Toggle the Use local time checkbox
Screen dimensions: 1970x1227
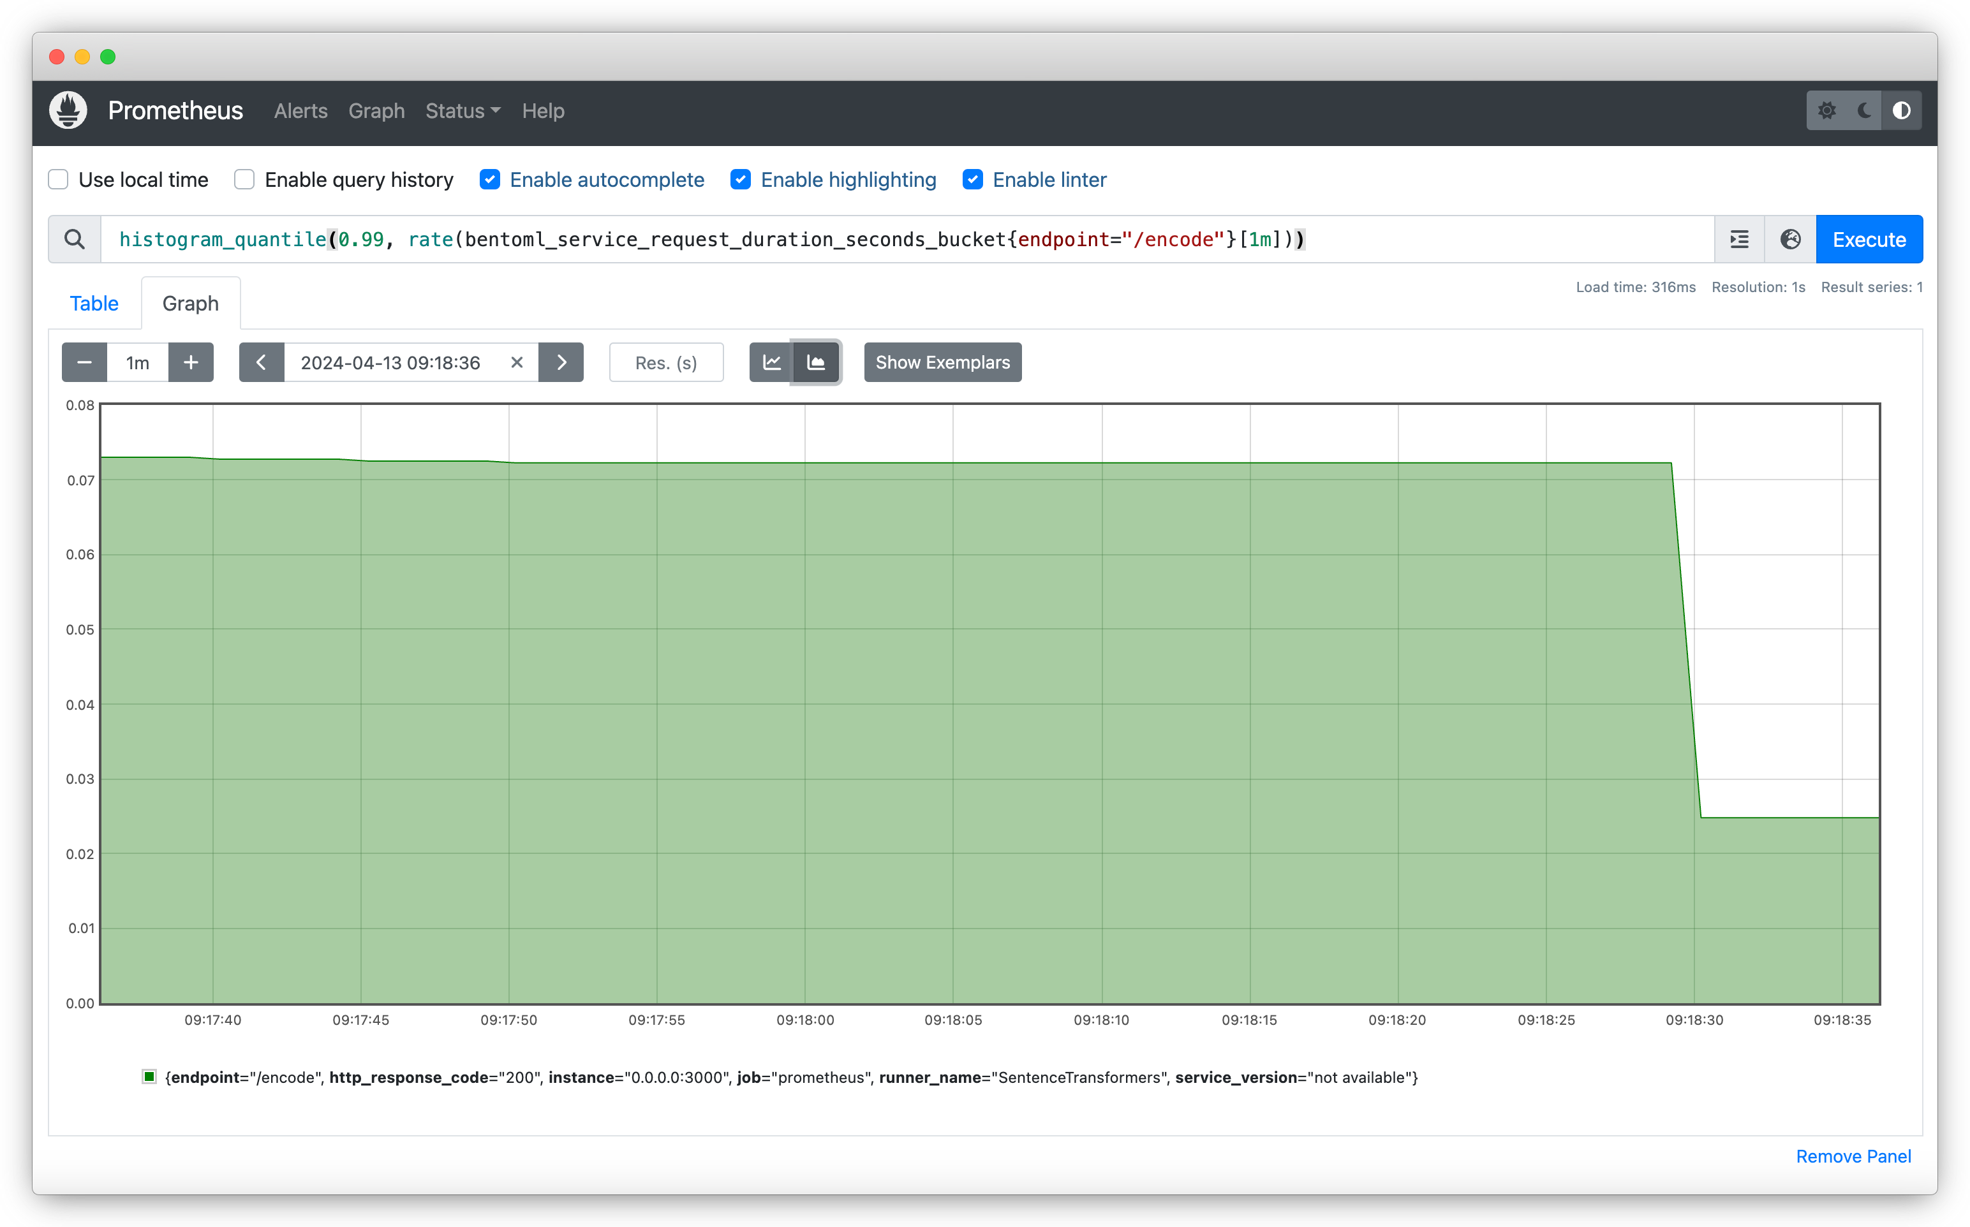[59, 179]
